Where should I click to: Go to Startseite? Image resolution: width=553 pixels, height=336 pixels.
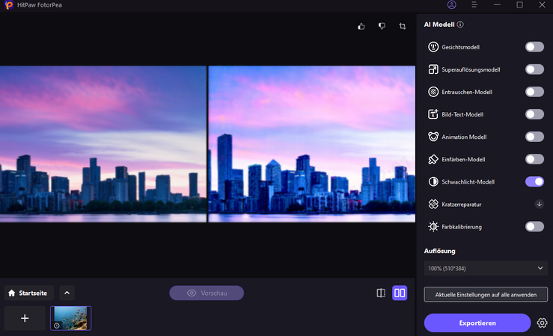(29, 293)
